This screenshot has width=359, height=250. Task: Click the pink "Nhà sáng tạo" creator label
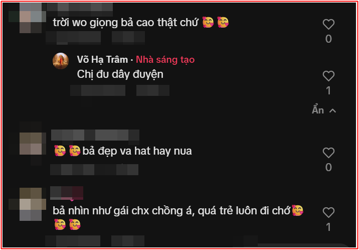click(165, 60)
